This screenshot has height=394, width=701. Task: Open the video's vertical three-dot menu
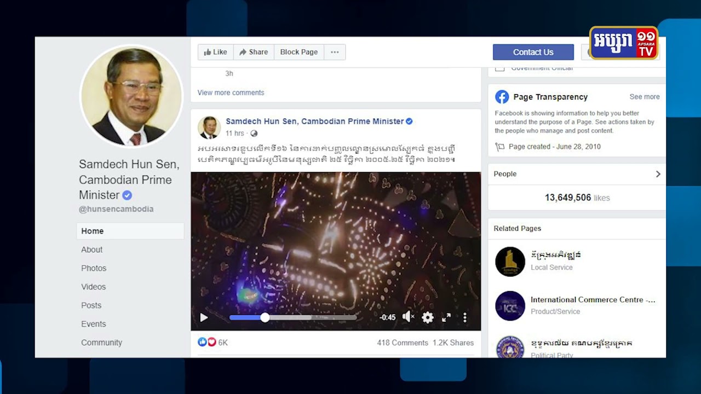465,317
